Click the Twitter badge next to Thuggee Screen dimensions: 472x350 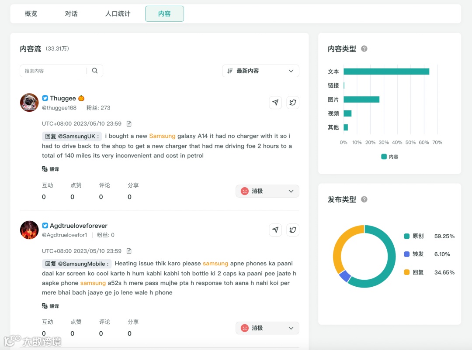[45, 98]
